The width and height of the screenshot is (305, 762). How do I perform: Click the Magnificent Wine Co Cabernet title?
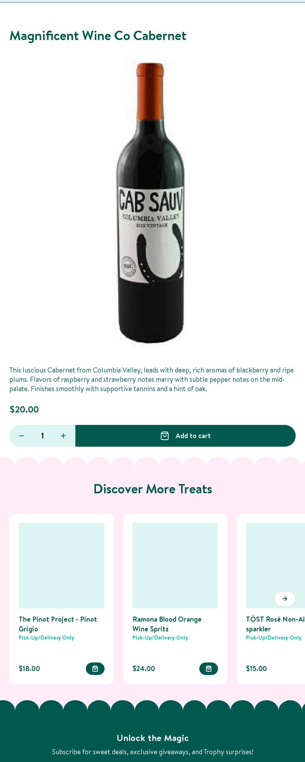pos(98,35)
